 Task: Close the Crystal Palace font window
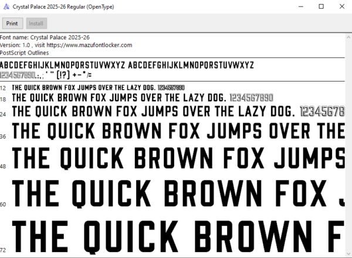click(341, 6)
